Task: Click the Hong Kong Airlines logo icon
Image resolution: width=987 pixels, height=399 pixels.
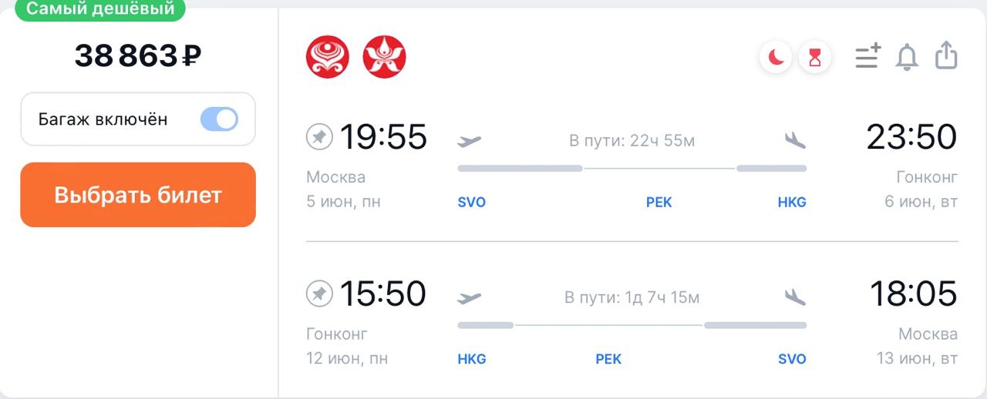Action: coord(384,57)
